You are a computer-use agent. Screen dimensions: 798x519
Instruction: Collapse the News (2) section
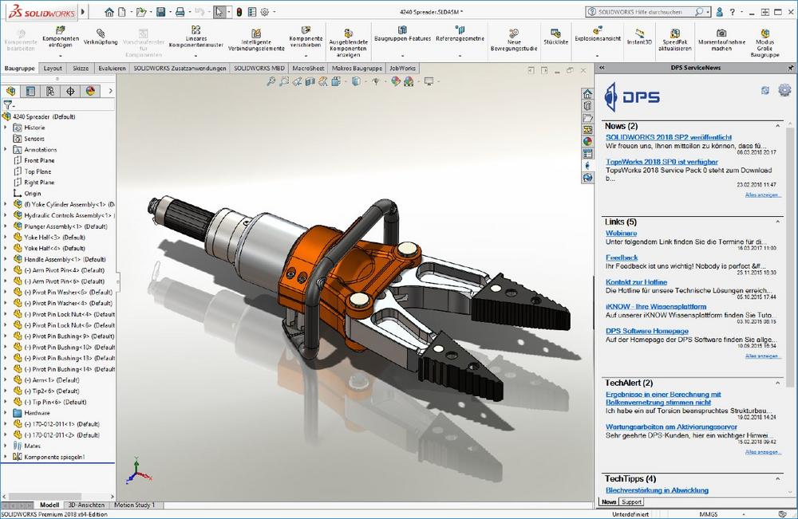[777, 125]
